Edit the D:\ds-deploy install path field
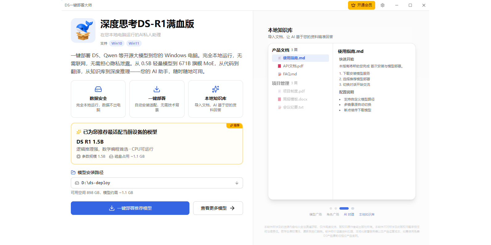The image size is (491, 245). pyautogui.click(x=157, y=183)
